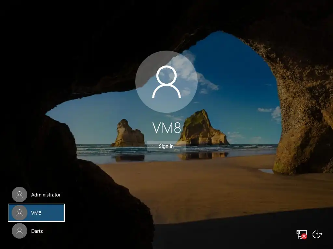Click the large VM8 username text
Viewport: 333px width, 249px height.
167,128
